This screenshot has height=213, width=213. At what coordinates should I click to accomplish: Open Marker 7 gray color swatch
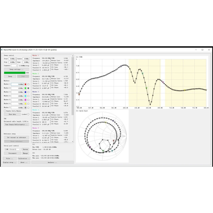click(x=25, y=108)
